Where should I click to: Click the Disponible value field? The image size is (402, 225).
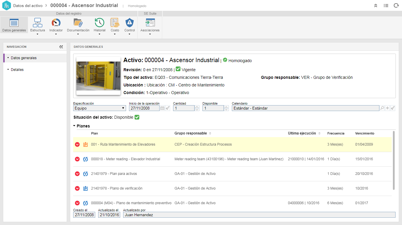[x=213, y=108]
